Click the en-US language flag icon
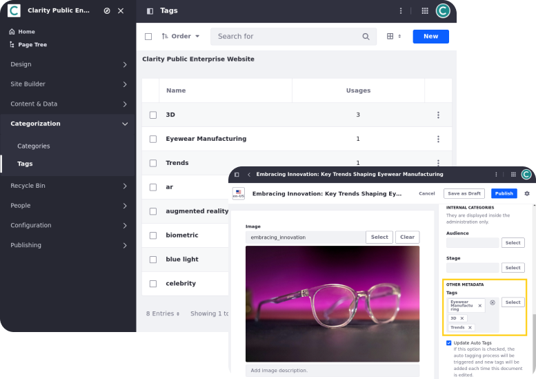The height and width of the screenshot is (379, 536). point(238,193)
